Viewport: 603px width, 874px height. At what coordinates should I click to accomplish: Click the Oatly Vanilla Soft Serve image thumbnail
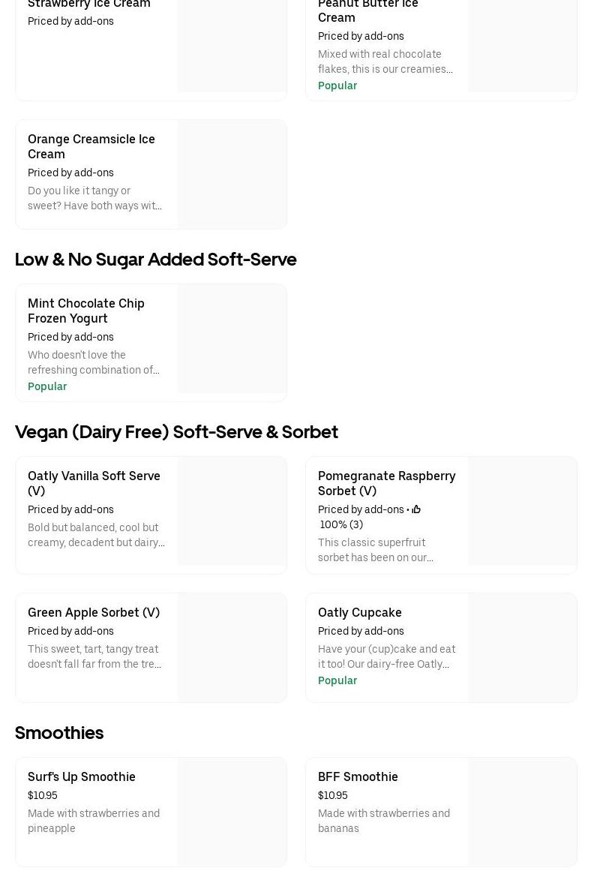click(x=232, y=511)
